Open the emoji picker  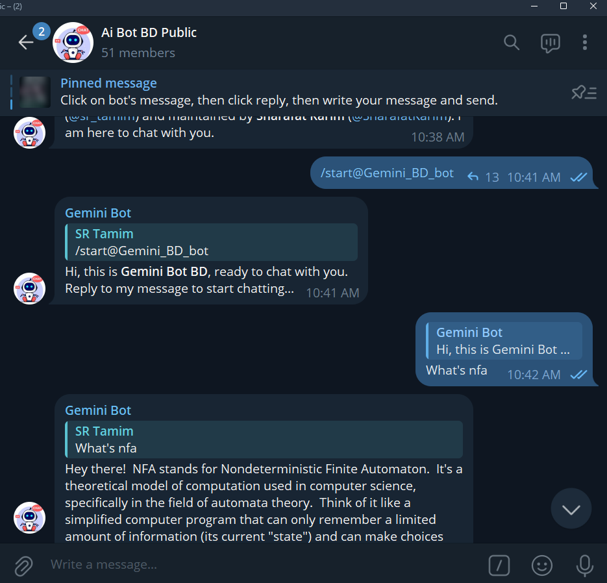click(541, 565)
